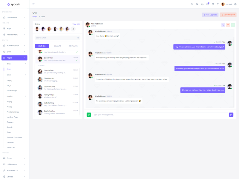Viewport: 239px width, 179px height.
Task: Toggle dark mode with the moon icon
Action: (203, 4)
